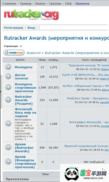Click the Регистрация link

[14, 28]
